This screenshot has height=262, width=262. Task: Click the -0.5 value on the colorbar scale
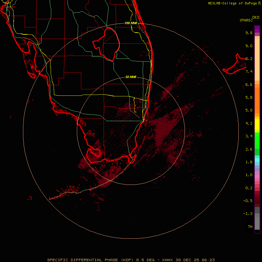[x=248, y=201]
